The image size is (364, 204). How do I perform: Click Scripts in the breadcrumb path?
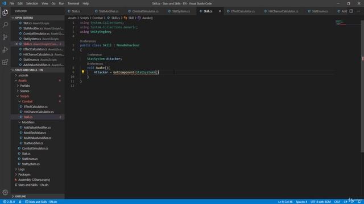click(x=84, y=18)
